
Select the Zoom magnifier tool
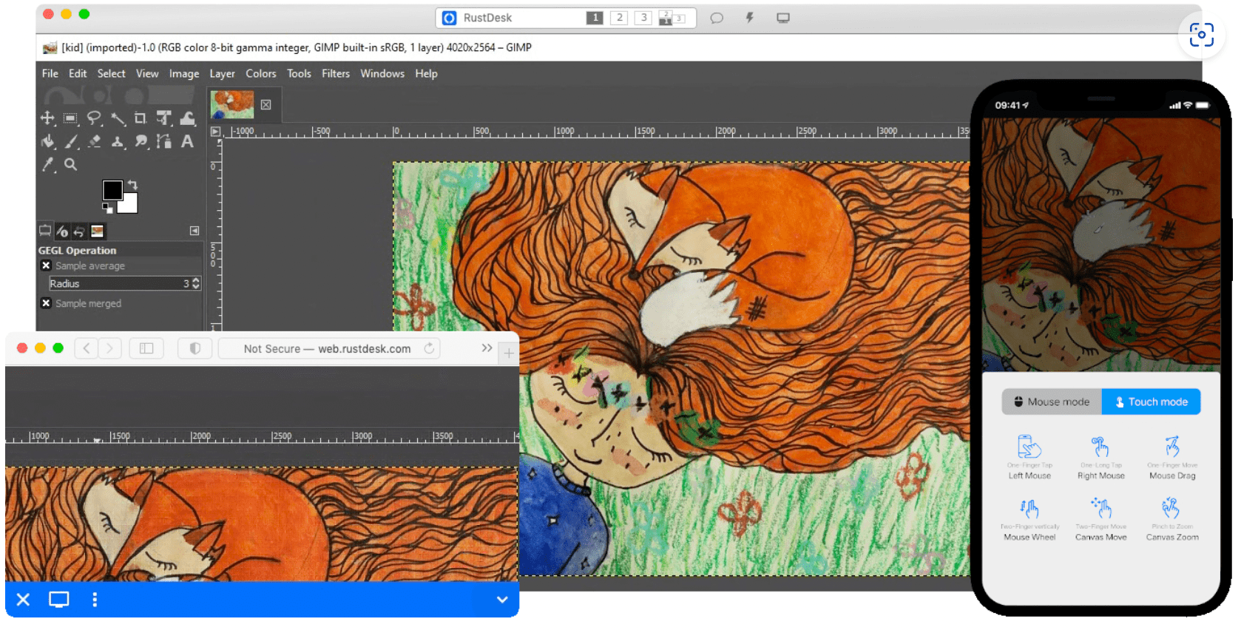click(x=70, y=164)
